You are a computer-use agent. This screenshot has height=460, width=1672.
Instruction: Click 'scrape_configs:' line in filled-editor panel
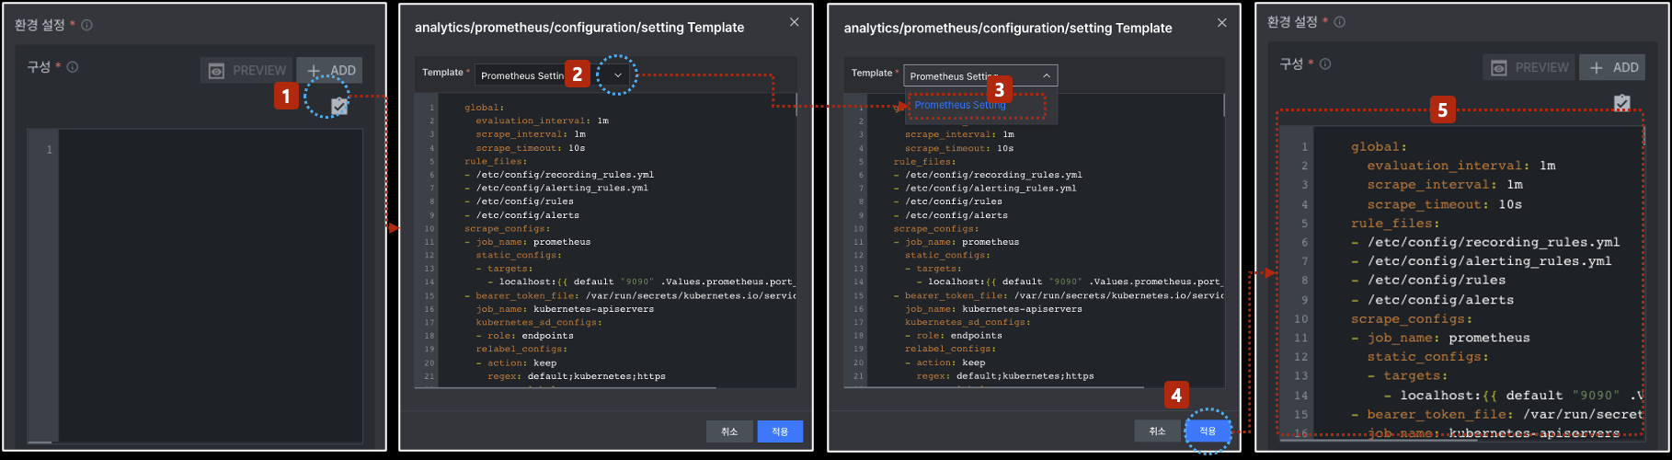(1412, 318)
